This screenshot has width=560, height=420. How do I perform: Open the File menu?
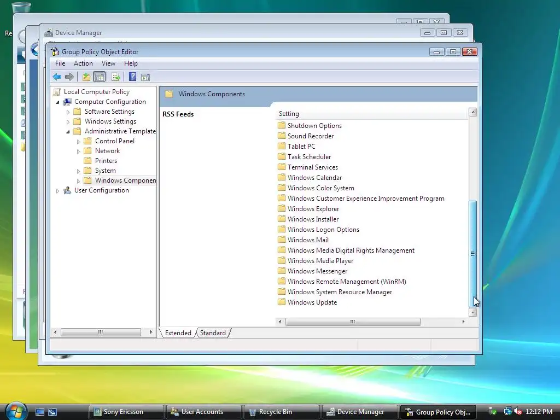tap(60, 63)
